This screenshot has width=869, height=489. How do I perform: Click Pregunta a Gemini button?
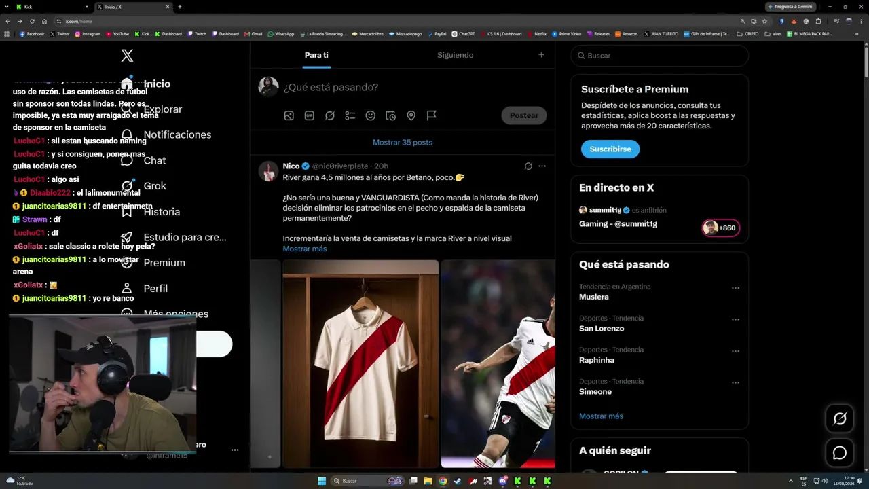click(x=790, y=7)
